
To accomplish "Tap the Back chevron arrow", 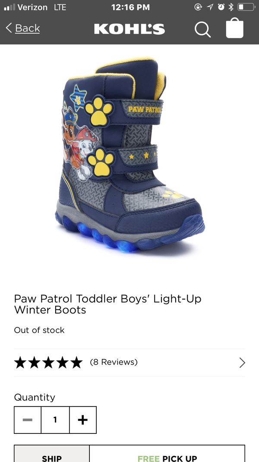I will click(9, 28).
